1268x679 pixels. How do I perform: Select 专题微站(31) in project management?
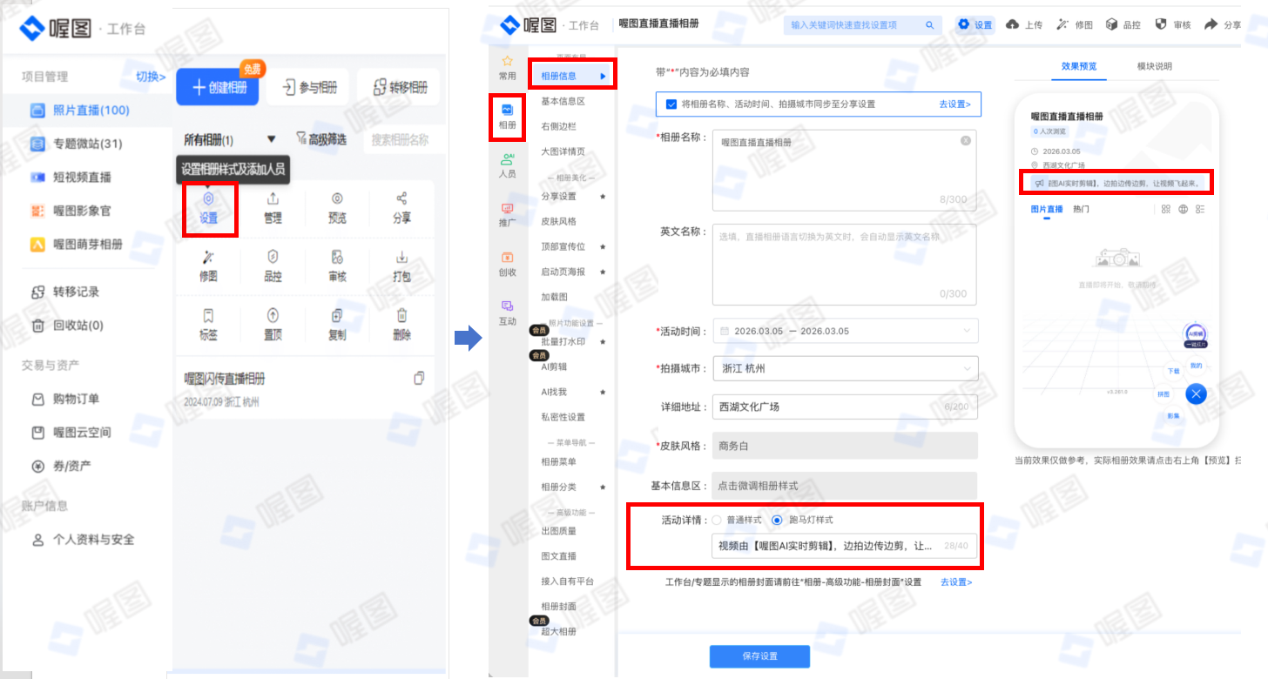click(x=87, y=144)
